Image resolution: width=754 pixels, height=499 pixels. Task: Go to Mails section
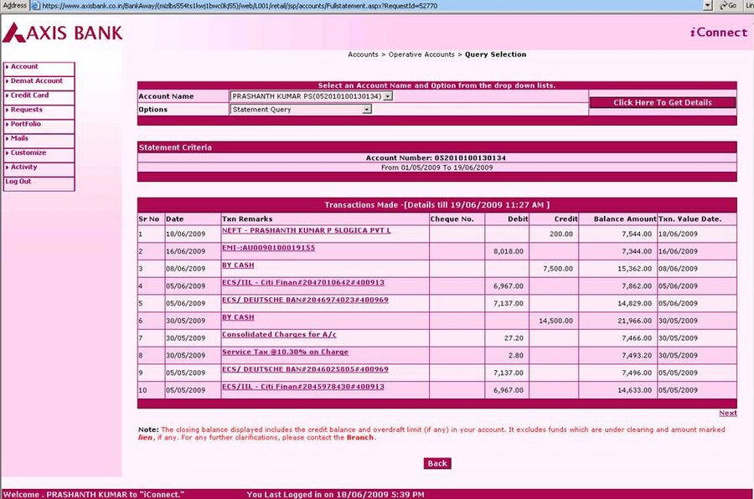click(x=19, y=138)
